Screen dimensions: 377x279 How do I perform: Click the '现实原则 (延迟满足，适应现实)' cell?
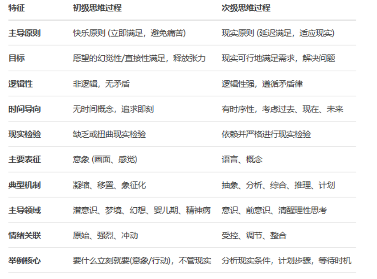(x=278, y=33)
